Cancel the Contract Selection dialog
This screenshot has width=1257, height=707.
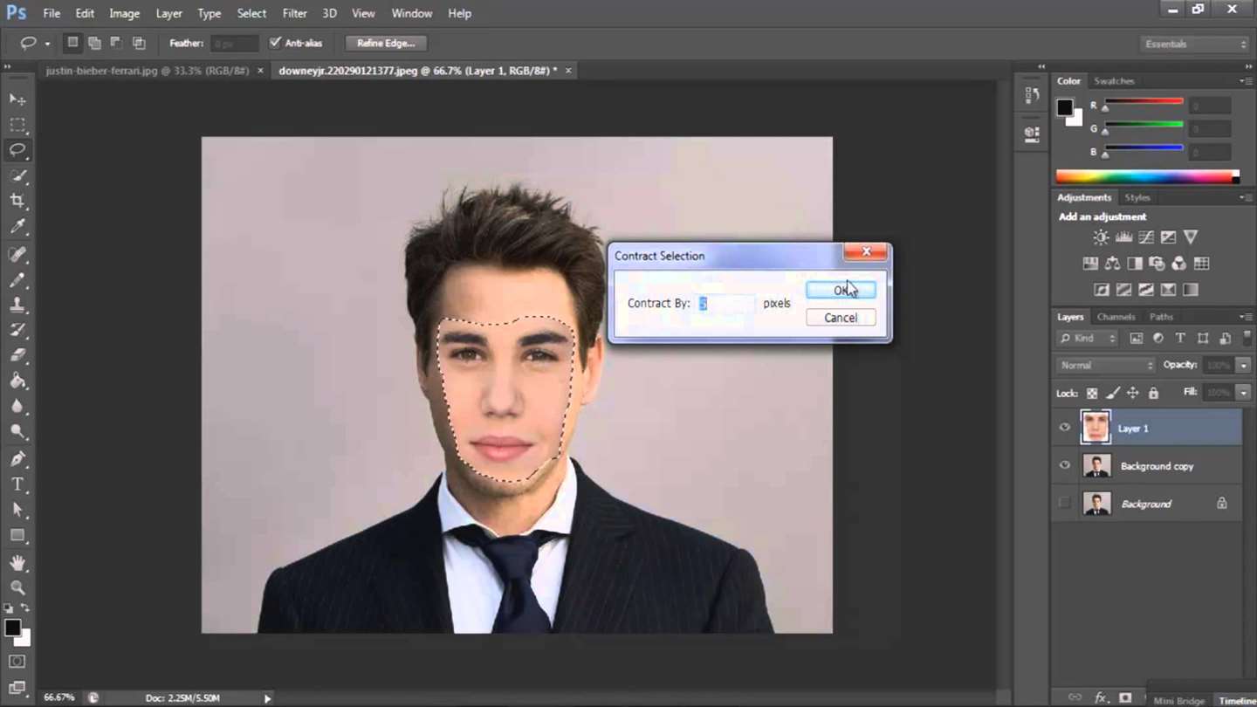pyautogui.click(x=841, y=318)
